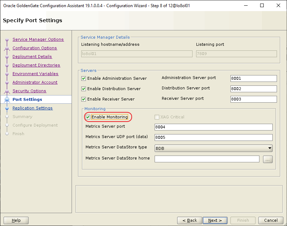Screen dimensions: 287x226
Task: Open the Help button
Action: point(16,221)
